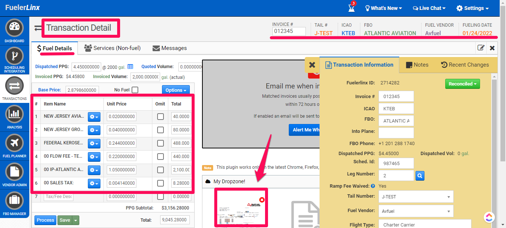Check Omit for empty row 7
The image size is (506, 228).
(160, 197)
